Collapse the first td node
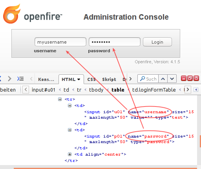This screenshot has width=201, height=169. tap(70, 105)
